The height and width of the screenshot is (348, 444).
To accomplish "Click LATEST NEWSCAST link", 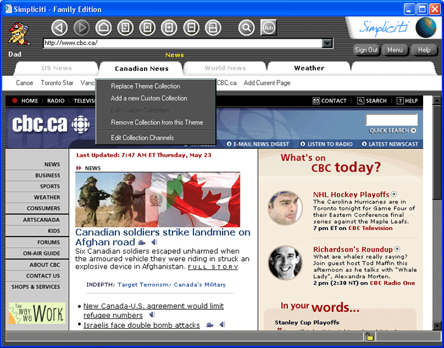I will [390, 144].
